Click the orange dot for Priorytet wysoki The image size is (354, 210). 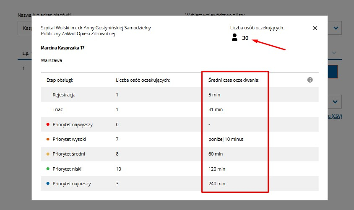48,139
